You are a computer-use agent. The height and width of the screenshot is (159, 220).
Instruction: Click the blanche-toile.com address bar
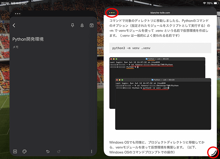(160, 13)
